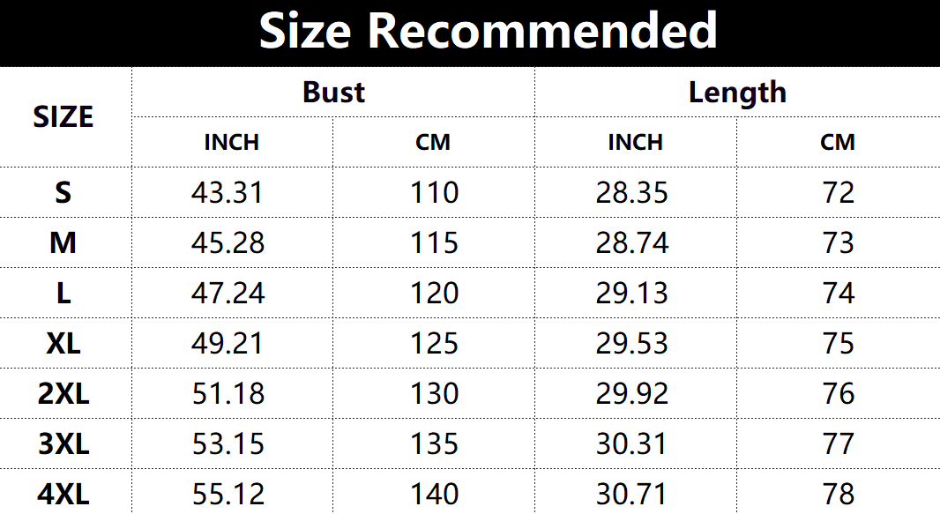Click the S size row label

(x=63, y=192)
